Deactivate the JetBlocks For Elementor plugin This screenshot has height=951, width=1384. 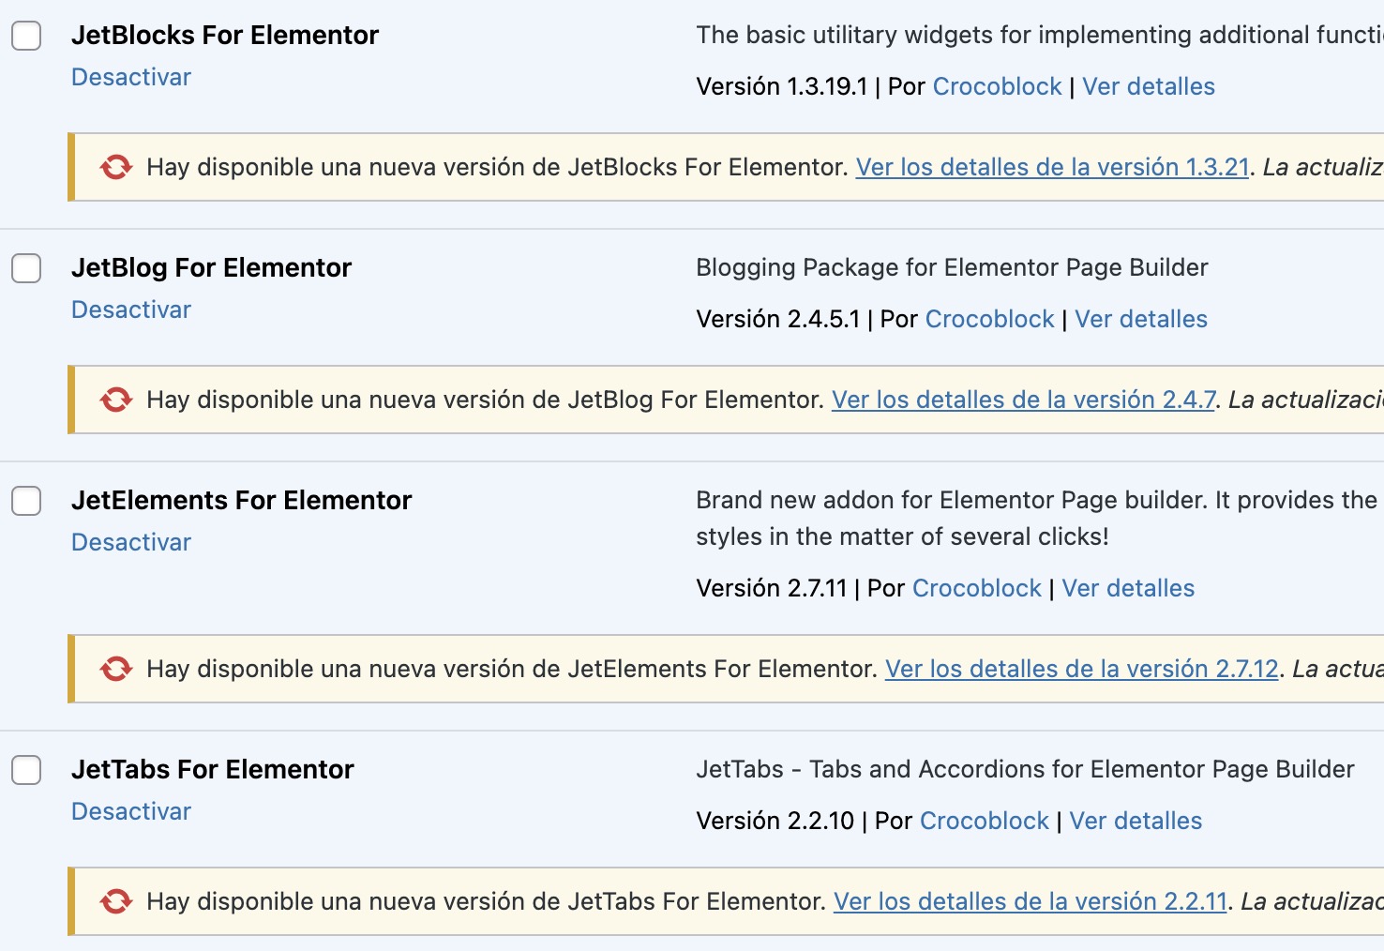tap(131, 77)
